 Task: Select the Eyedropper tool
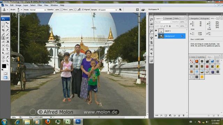(x=7, y=57)
